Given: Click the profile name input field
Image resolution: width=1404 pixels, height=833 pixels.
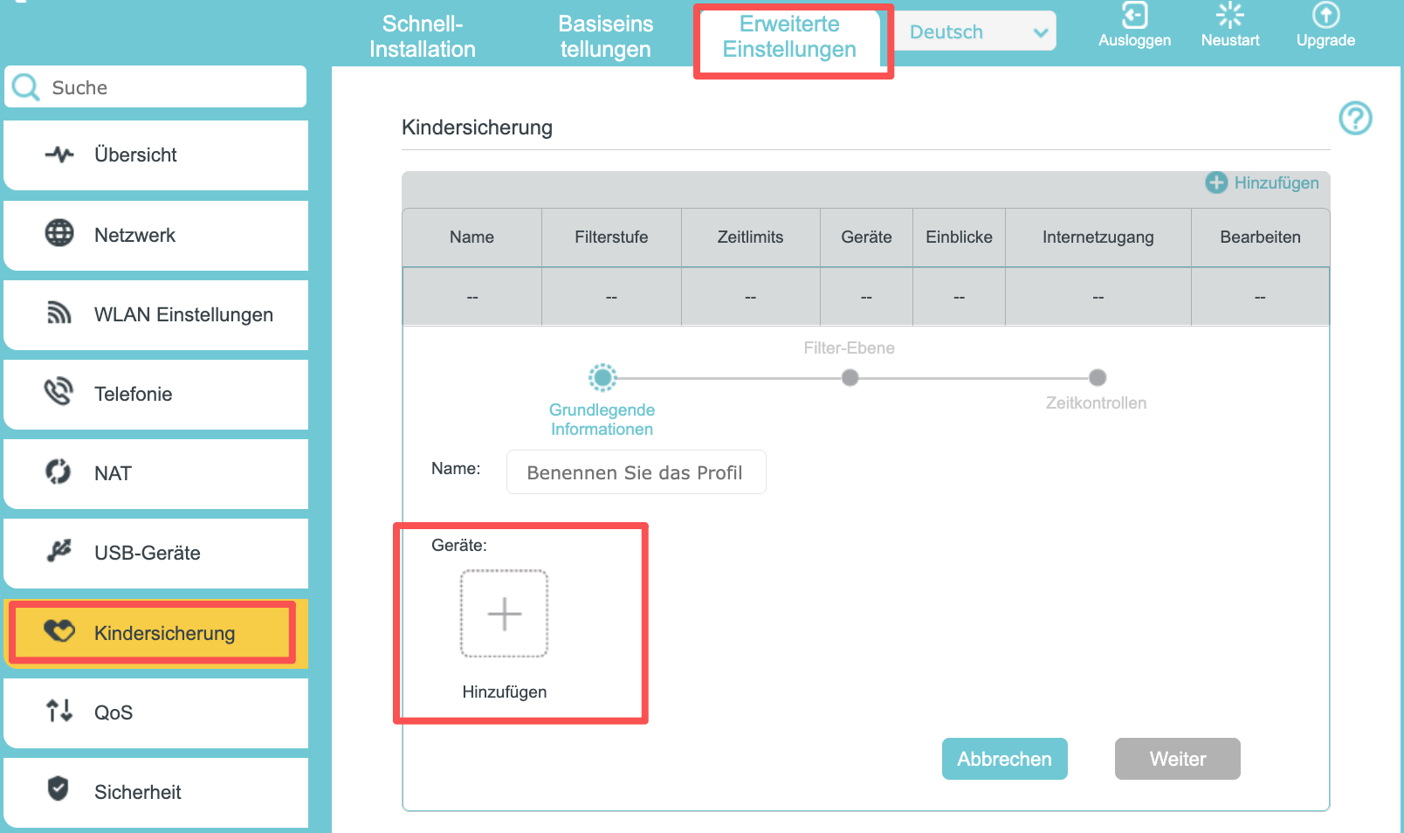Looking at the screenshot, I should (x=637, y=472).
